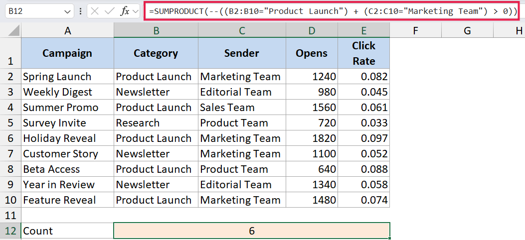The image size is (525, 240).
Task: Click Marketing Team in Customer Story row
Action: pyautogui.click(x=242, y=154)
